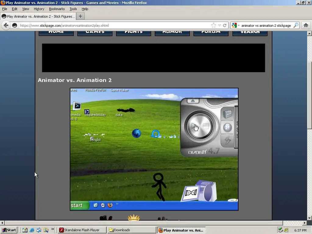Click the in-game Firefox quick launch icon
Screen dimensions: 312x234
110,205
